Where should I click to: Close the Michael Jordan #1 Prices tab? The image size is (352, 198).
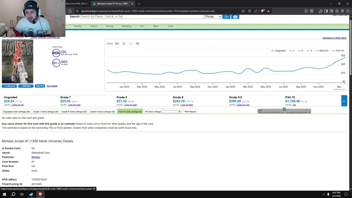(132, 4)
